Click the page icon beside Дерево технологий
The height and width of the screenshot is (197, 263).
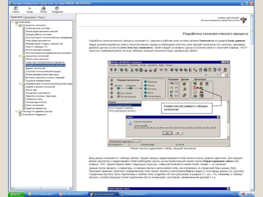pyautogui.click(x=24, y=68)
